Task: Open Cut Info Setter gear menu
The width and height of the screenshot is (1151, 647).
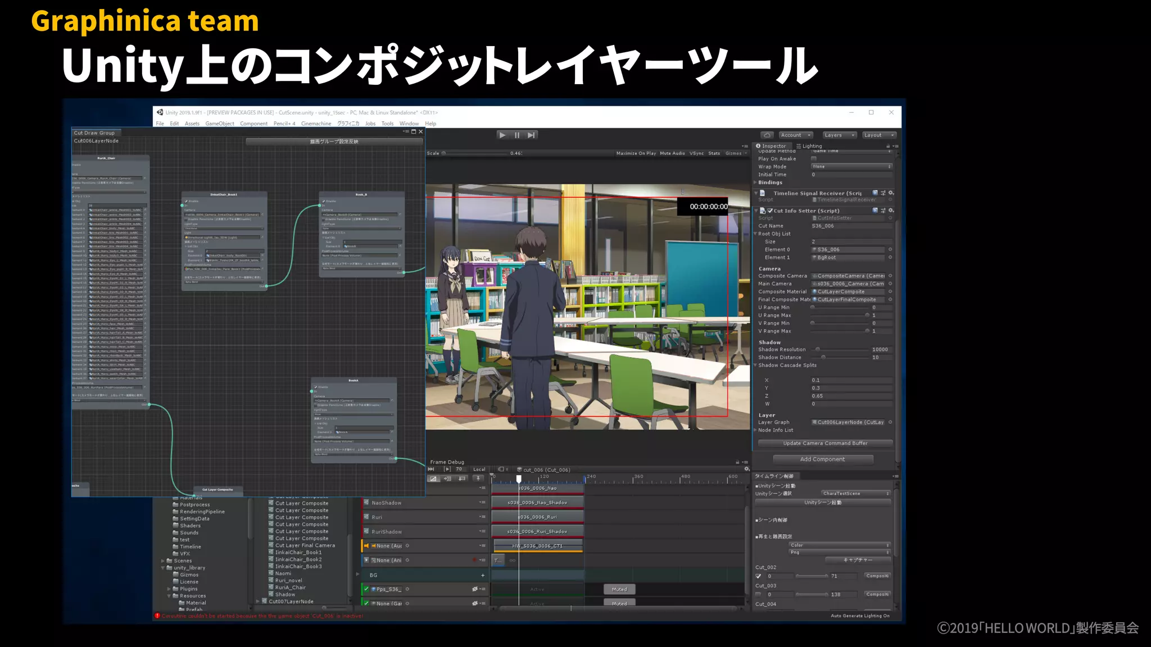Action: coord(891,211)
